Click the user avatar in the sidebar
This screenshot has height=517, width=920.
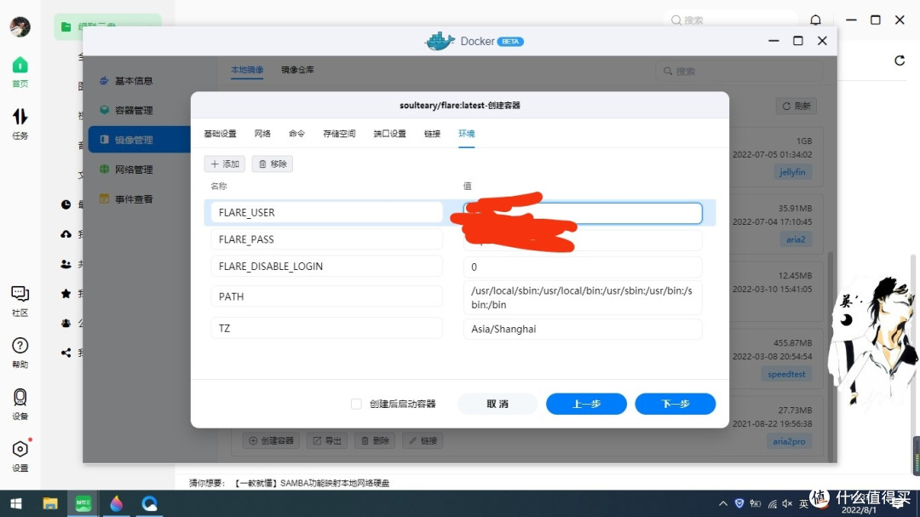[20, 26]
